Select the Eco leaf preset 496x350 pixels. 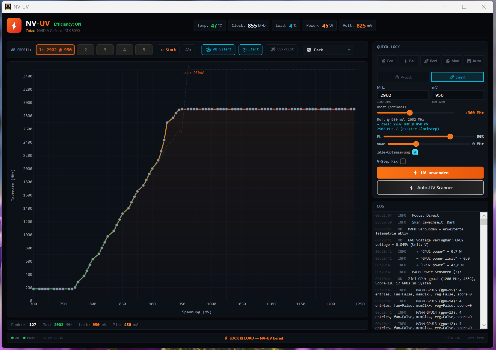387,61
